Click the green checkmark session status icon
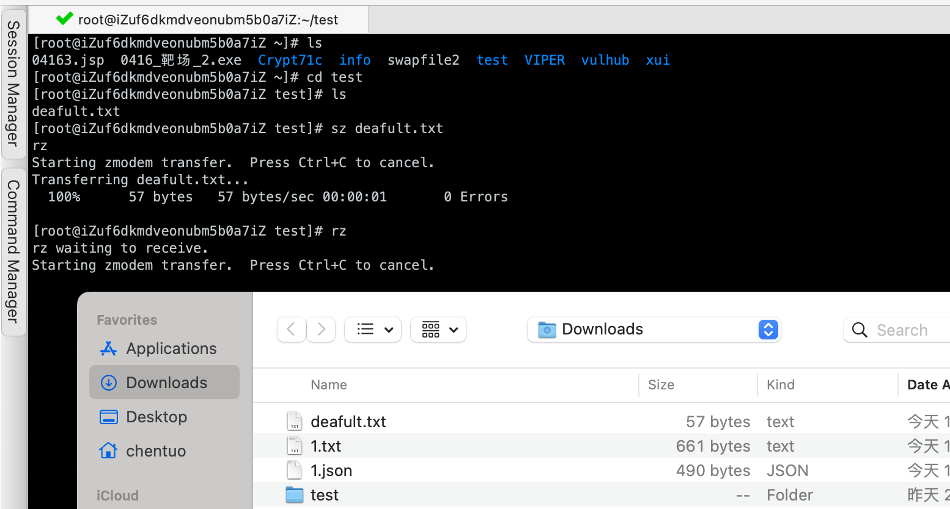This screenshot has height=509, width=950. 64,19
